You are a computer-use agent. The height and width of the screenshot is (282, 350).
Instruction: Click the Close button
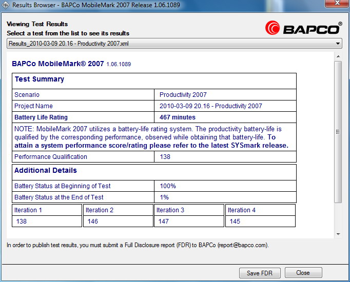[303, 273]
